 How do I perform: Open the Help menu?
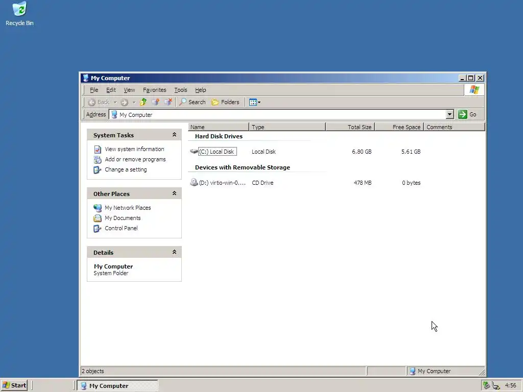(200, 90)
